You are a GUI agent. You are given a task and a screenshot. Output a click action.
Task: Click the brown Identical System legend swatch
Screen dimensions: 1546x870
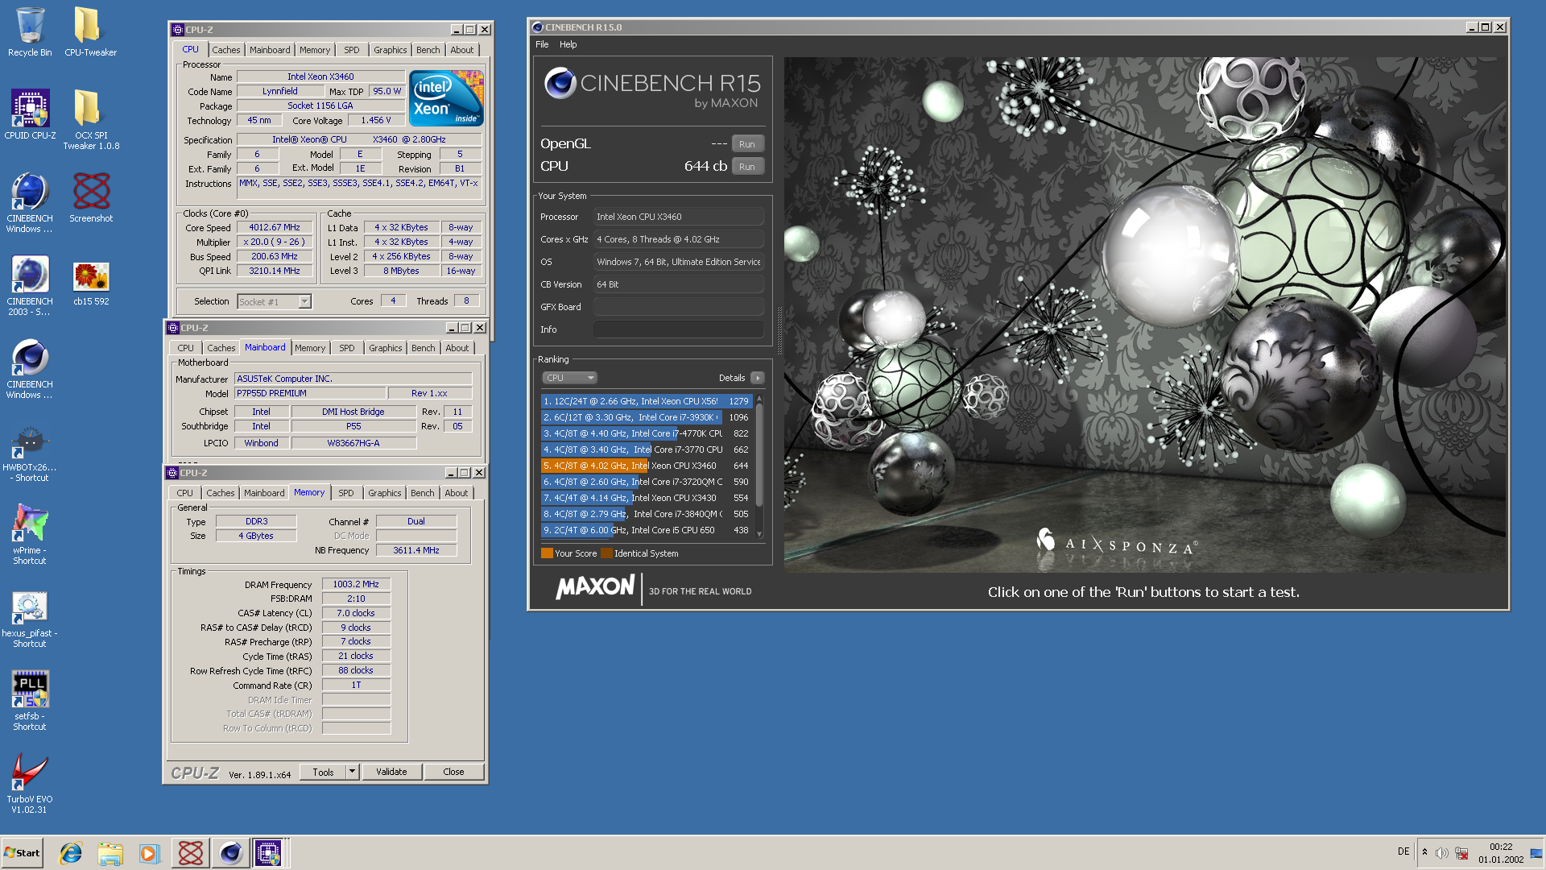pyautogui.click(x=606, y=553)
